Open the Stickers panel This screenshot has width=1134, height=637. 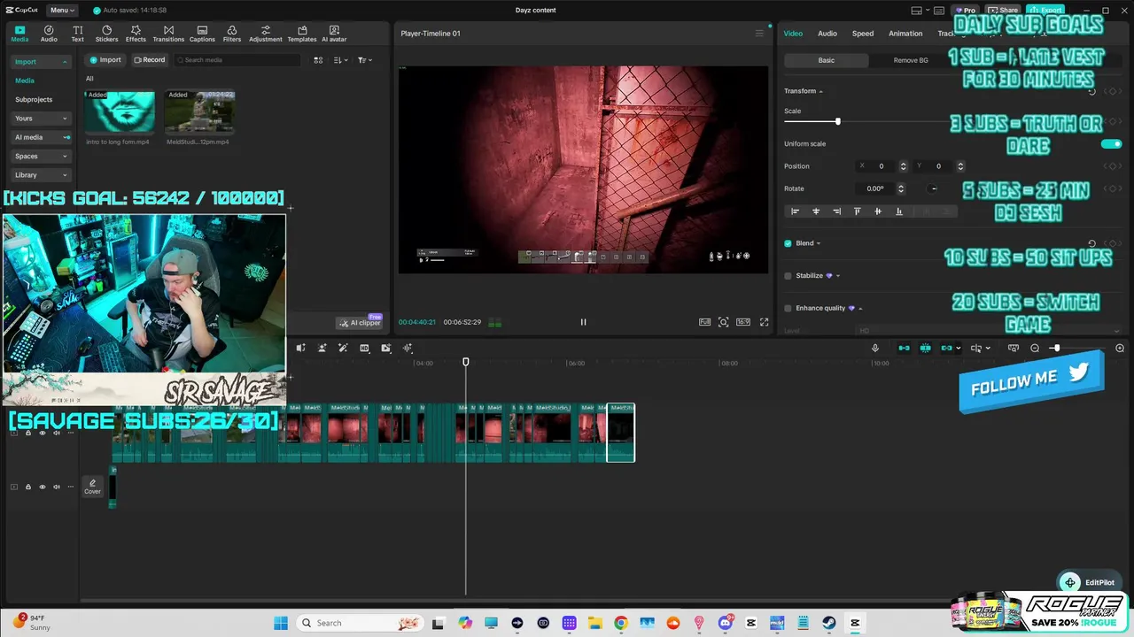pyautogui.click(x=106, y=34)
